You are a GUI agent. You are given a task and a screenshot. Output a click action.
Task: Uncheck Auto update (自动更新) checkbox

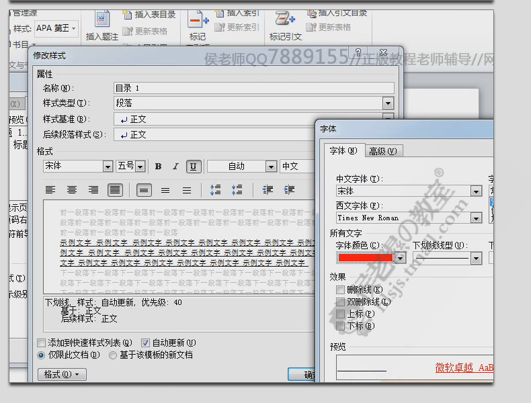point(145,343)
